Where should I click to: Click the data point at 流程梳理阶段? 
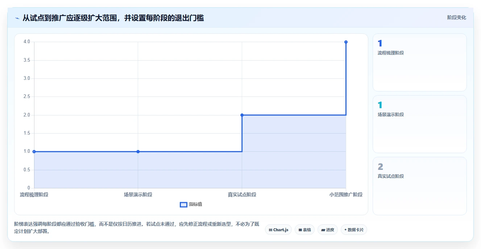pos(34,151)
